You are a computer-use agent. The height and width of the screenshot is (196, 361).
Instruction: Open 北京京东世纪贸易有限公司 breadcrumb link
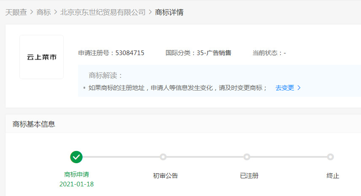click(103, 12)
